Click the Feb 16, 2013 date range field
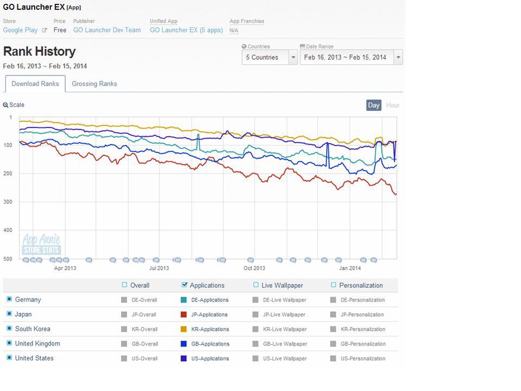Image resolution: width=521 pixels, height=391 pixels. [x=345, y=57]
